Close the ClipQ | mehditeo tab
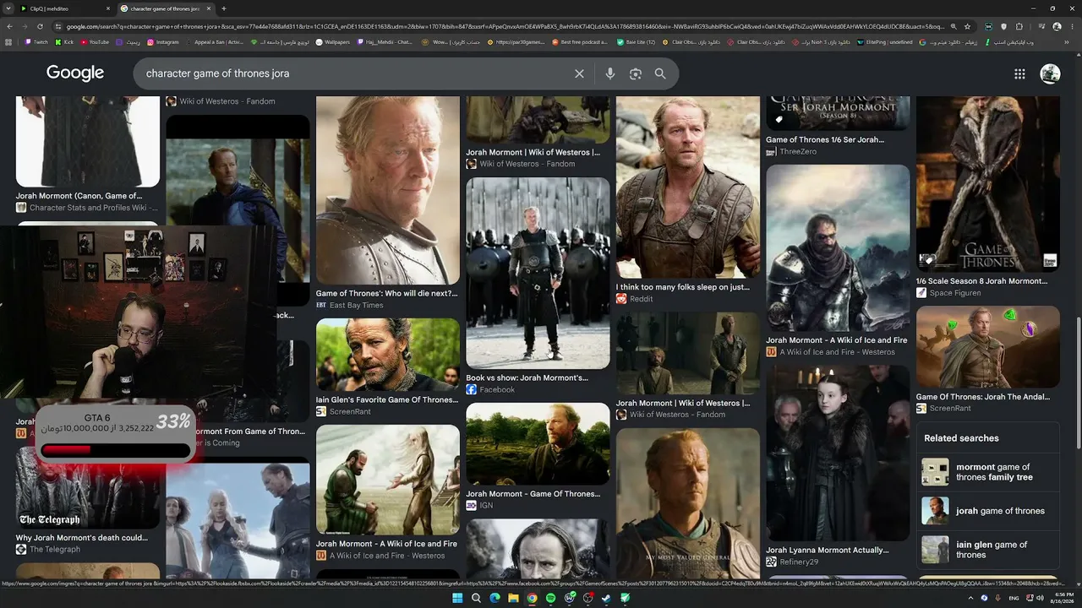The height and width of the screenshot is (608, 1082). pyautogui.click(x=108, y=8)
